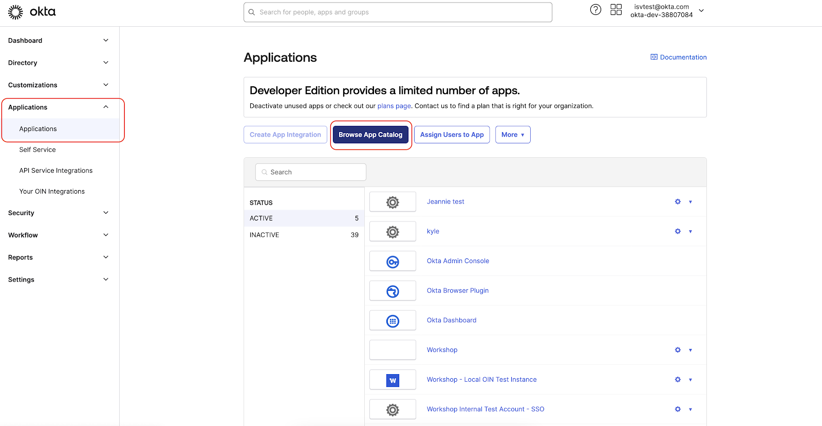Click the Okta logo
Viewport: 822px width, 426px height.
click(x=32, y=12)
